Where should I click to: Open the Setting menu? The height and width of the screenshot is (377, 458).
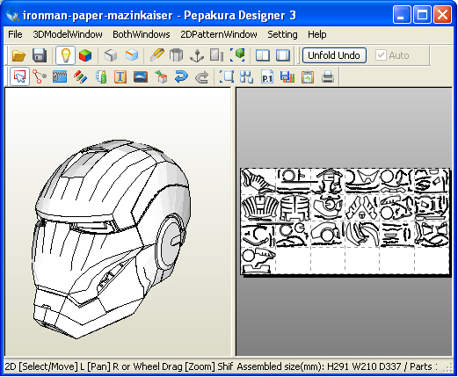coord(282,34)
